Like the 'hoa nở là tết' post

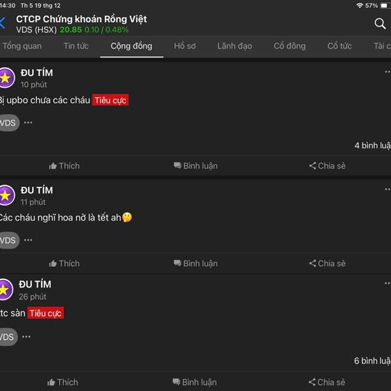click(65, 263)
